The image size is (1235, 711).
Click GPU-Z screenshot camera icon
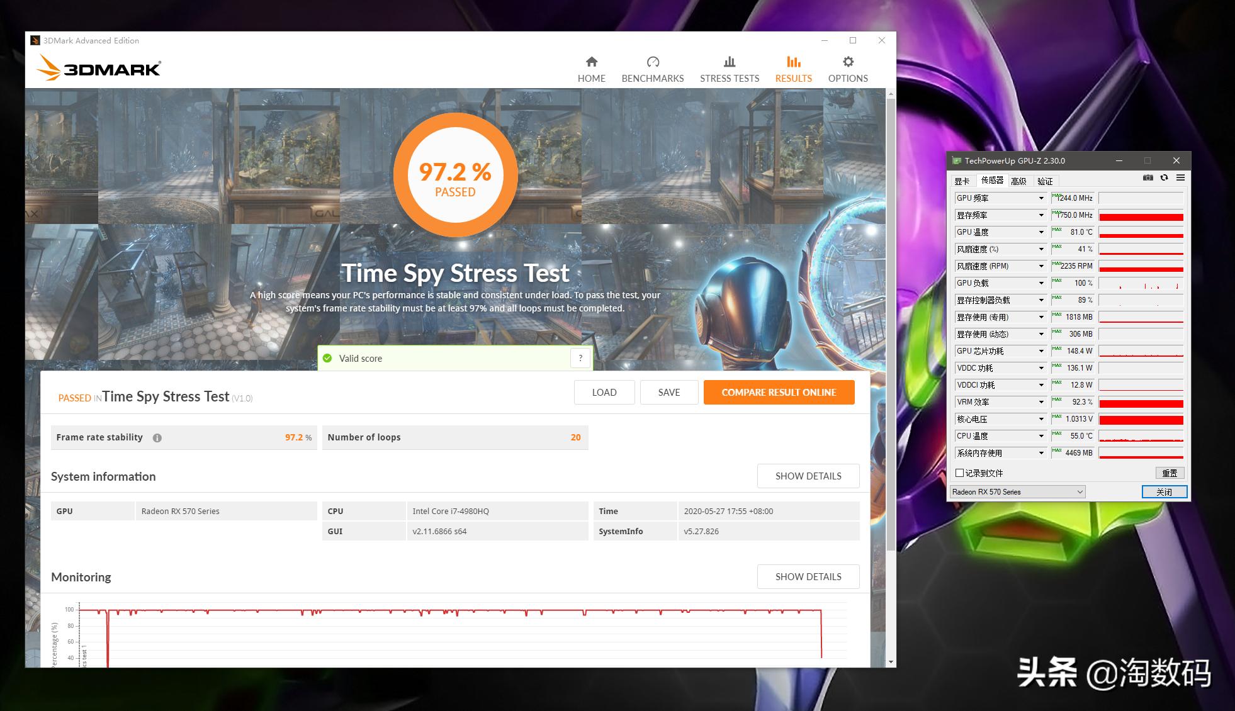[x=1148, y=178]
